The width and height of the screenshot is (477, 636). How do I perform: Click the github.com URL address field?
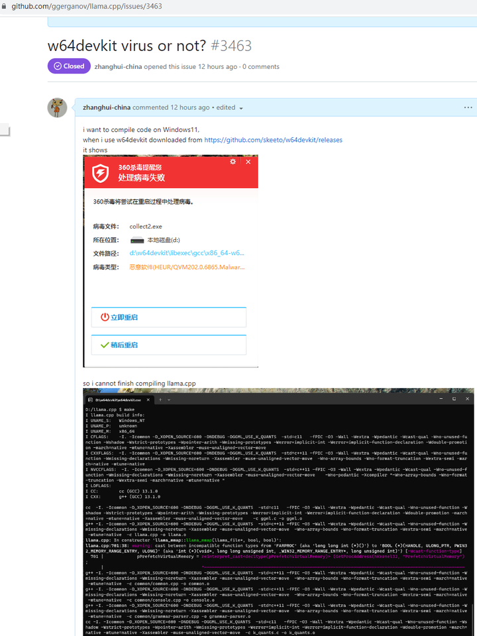click(86, 7)
